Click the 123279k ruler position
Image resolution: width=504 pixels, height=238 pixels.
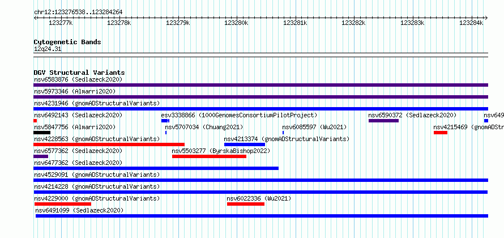[178, 23]
